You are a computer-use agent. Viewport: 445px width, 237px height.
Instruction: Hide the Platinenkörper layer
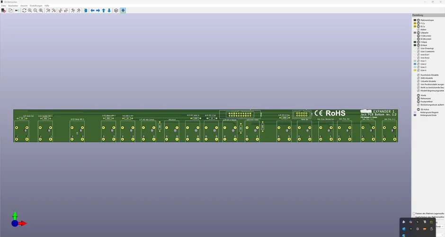418,20
